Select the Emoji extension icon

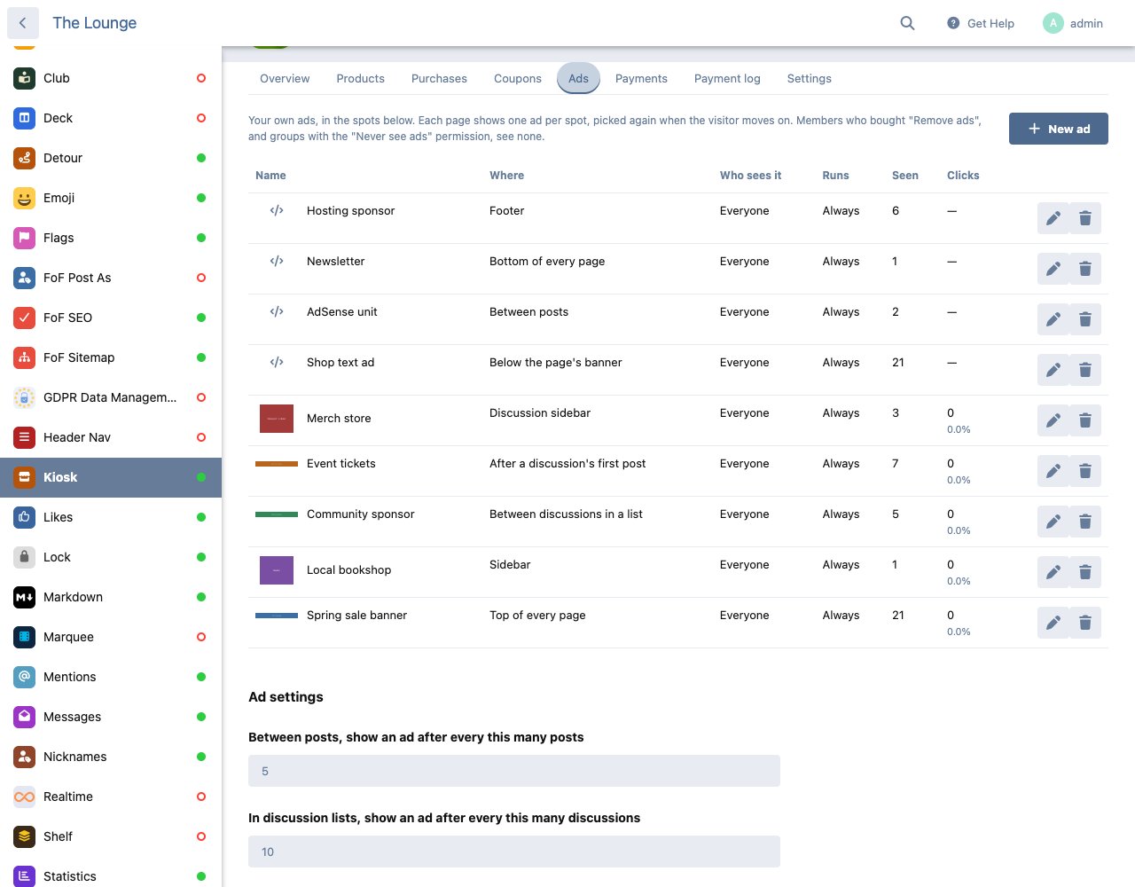25,198
